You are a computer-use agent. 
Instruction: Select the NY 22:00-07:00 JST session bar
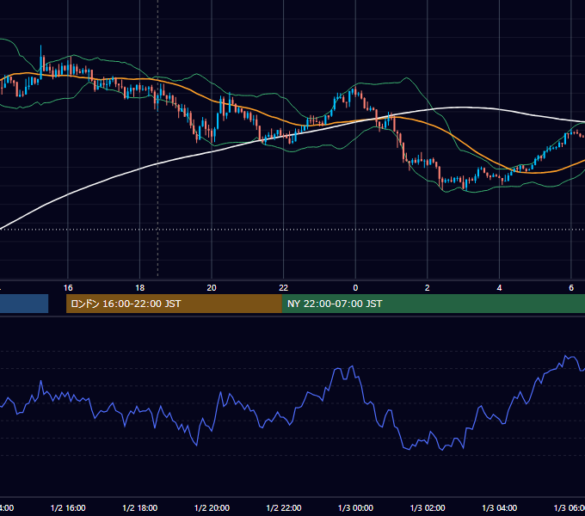pyautogui.click(x=433, y=304)
